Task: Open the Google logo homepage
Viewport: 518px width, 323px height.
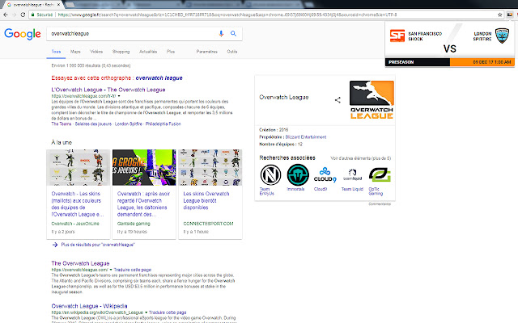Action: (x=23, y=34)
